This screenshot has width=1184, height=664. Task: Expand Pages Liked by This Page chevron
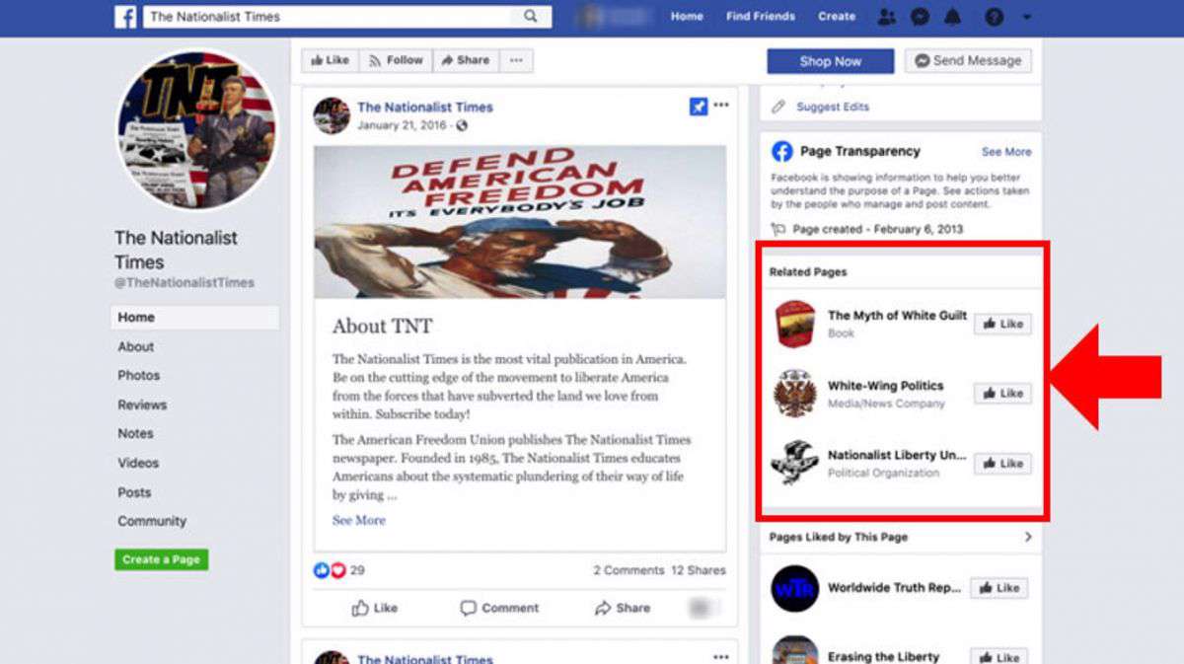pos(1027,537)
